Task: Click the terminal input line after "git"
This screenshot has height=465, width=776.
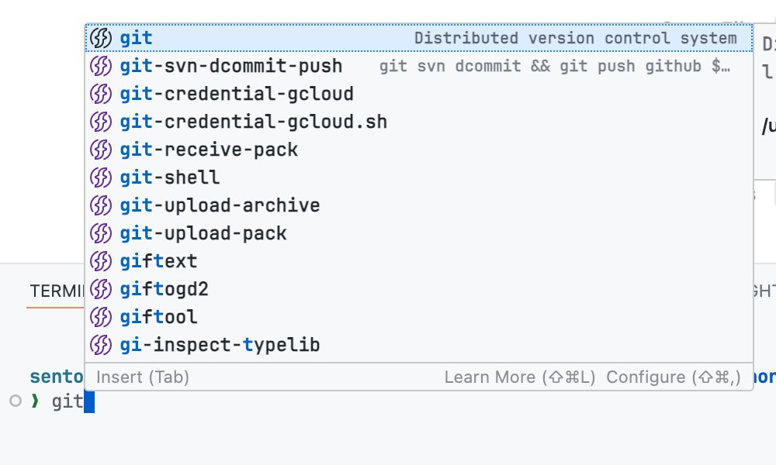Action: click(88, 401)
